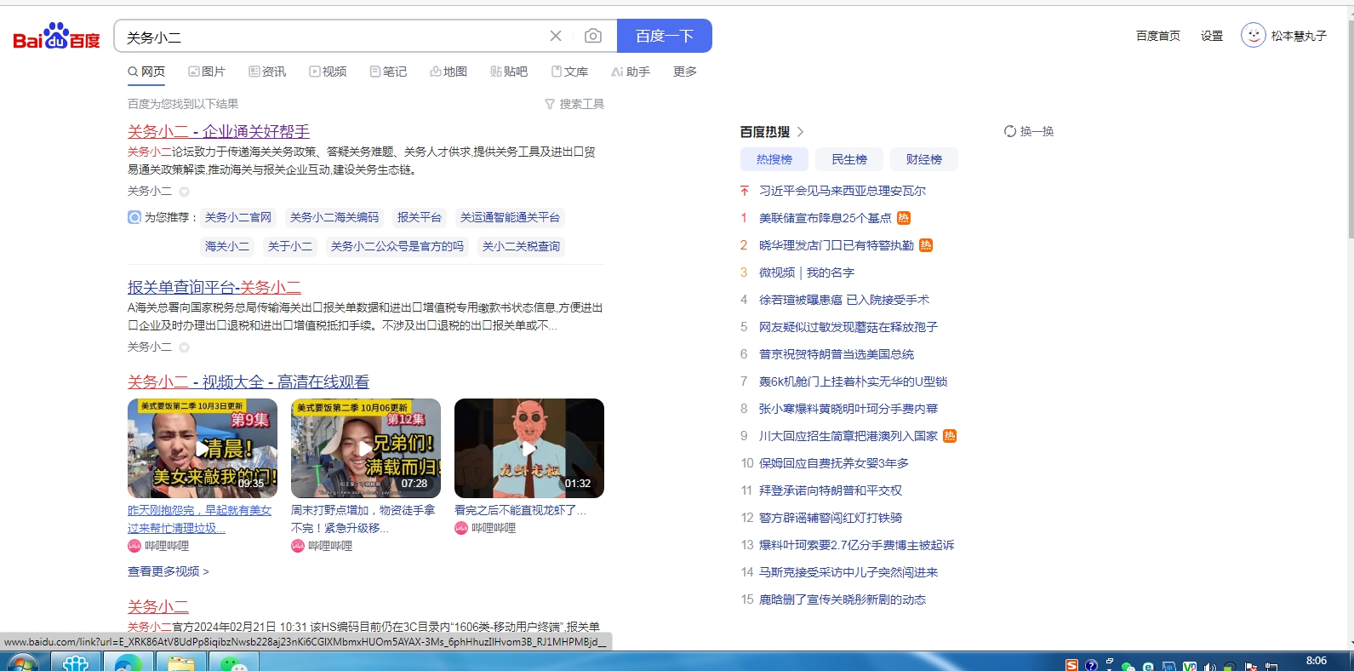Switch to the 图片 tab

pos(207,72)
